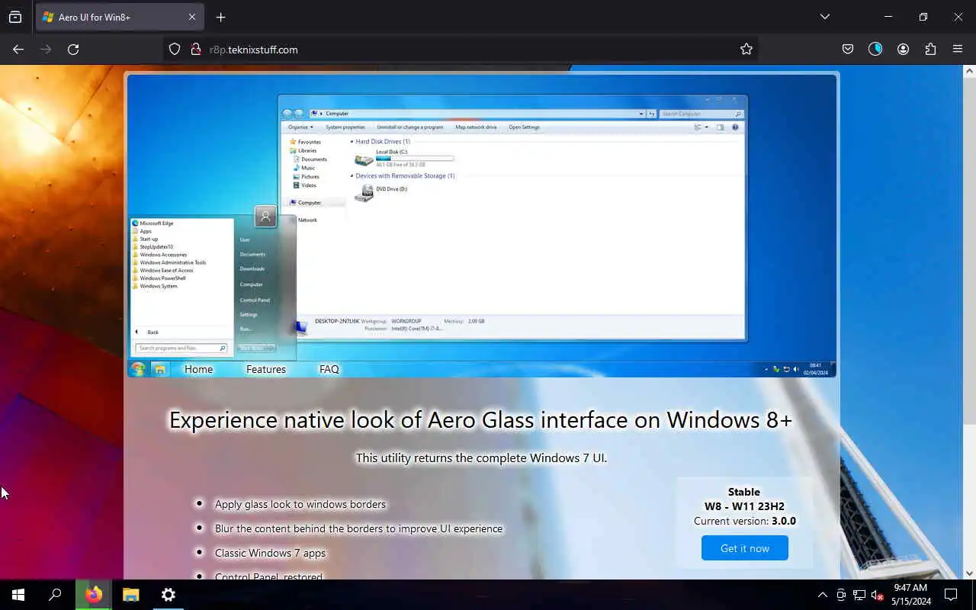Select the Aero UI for Win8+ tab
Viewport: 976px width, 610px height.
118,17
